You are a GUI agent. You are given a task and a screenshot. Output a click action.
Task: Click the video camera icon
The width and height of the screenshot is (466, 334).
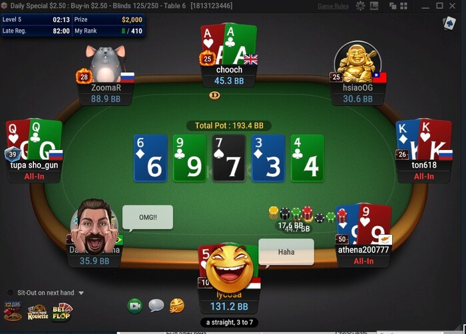[x=135, y=306]
